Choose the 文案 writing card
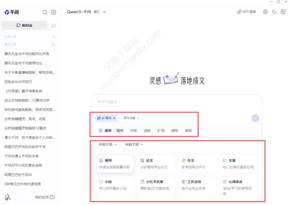The image size is (291, 205). click(x=239, y=164)
